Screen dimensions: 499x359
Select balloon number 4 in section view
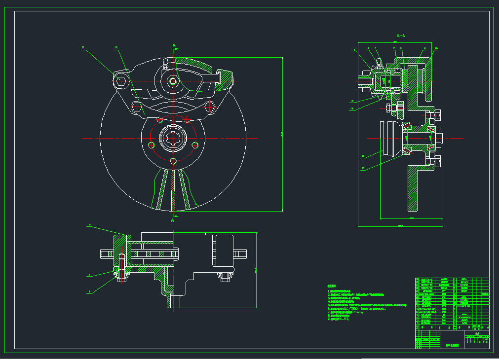pyautogui.click(x=354, y=50)
